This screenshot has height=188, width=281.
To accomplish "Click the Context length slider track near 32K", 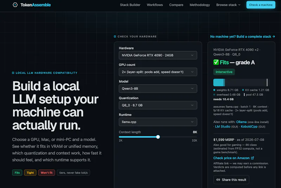I will (x=195, y=137).
